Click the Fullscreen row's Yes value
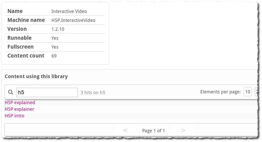Viewport: 262px width, 142px height. point(55,47)
